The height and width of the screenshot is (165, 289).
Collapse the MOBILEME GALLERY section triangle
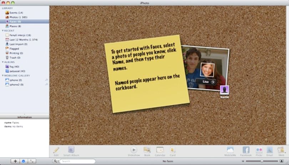(x=3, y=75)
